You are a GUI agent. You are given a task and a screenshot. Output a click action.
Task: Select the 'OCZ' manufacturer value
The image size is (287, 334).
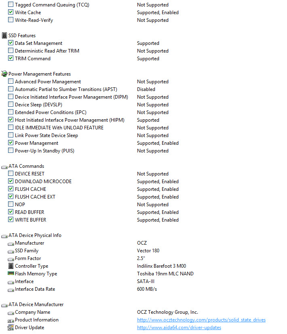(142, 243)
